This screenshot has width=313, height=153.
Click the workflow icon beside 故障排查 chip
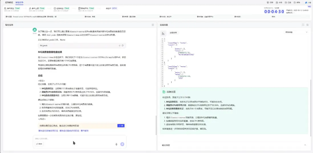click(163, 33)
